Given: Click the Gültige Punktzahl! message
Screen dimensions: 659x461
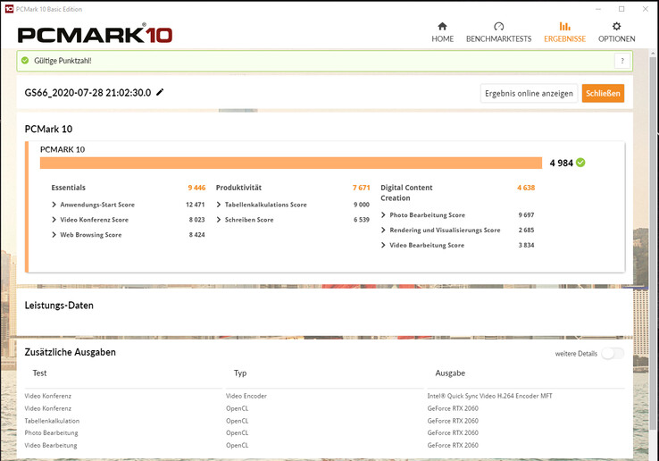Looking at the screenshot, I should (63, 61).
